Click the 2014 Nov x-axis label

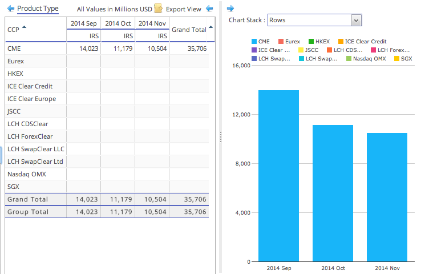click(x=387, y=268)
